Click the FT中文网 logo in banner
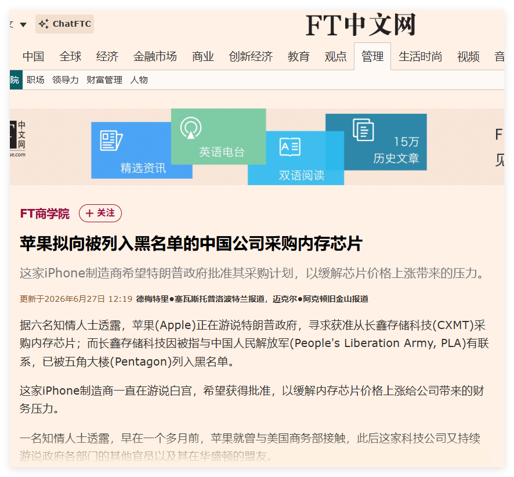 point(18,139)
